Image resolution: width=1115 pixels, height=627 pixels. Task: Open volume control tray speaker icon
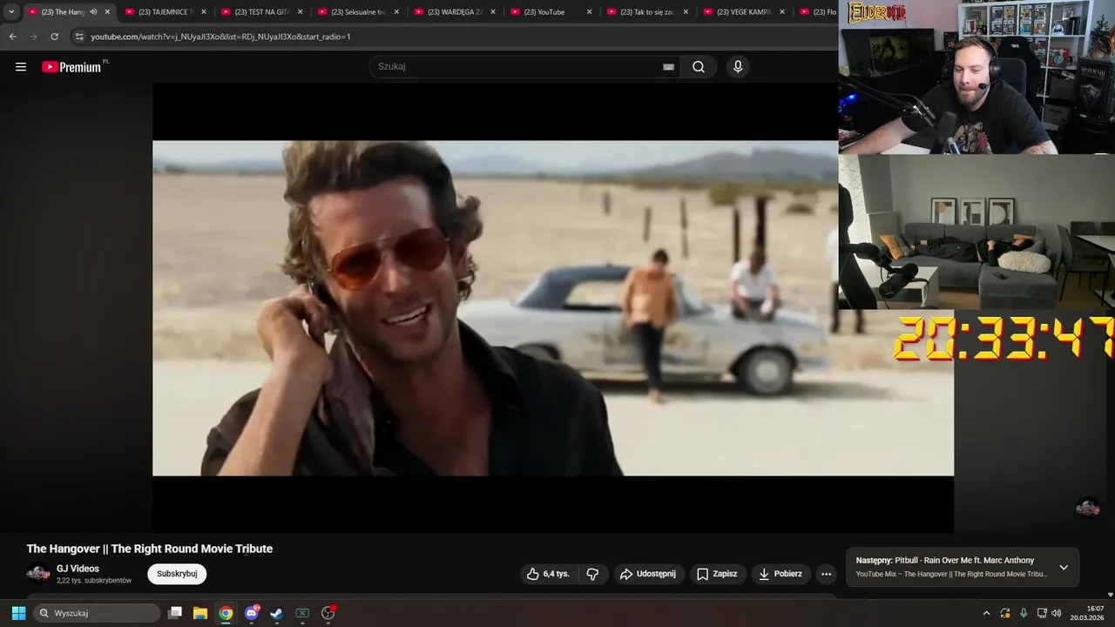tap(1057, 613)
